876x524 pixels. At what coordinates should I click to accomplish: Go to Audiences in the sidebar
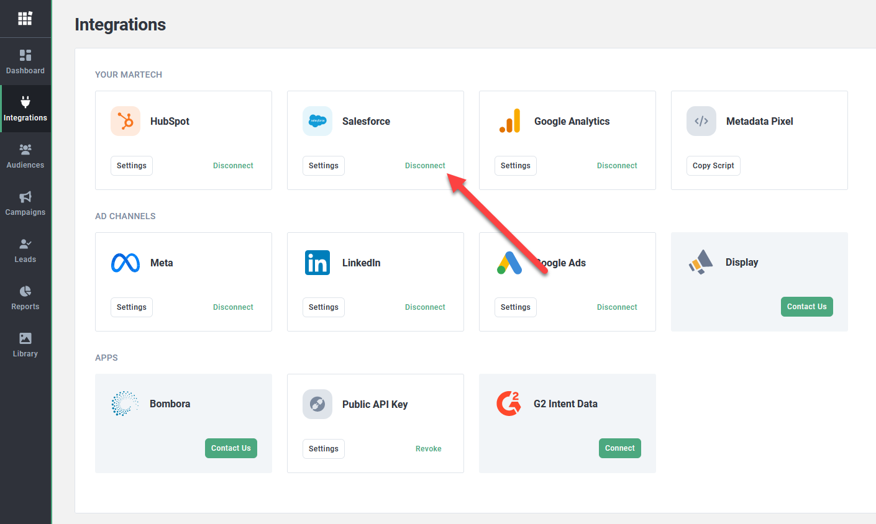25,156
